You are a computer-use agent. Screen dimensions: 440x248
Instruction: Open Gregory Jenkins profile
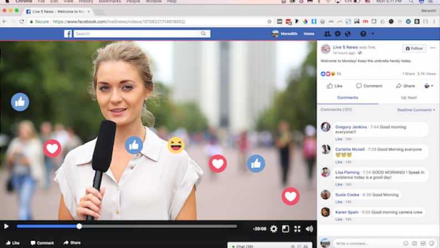351,127
